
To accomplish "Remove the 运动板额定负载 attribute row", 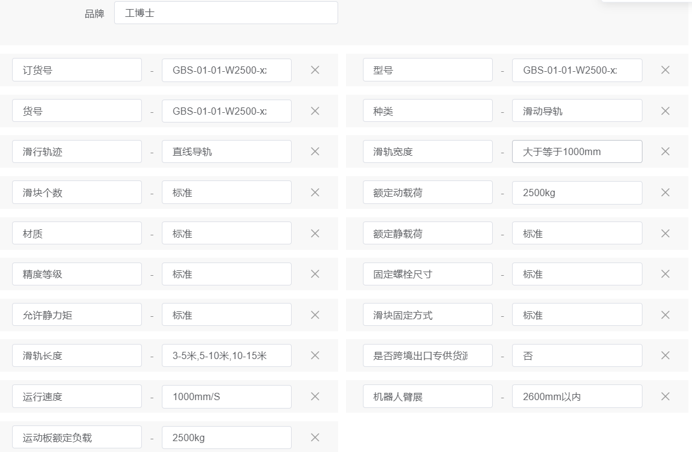I will click(315, 438).
